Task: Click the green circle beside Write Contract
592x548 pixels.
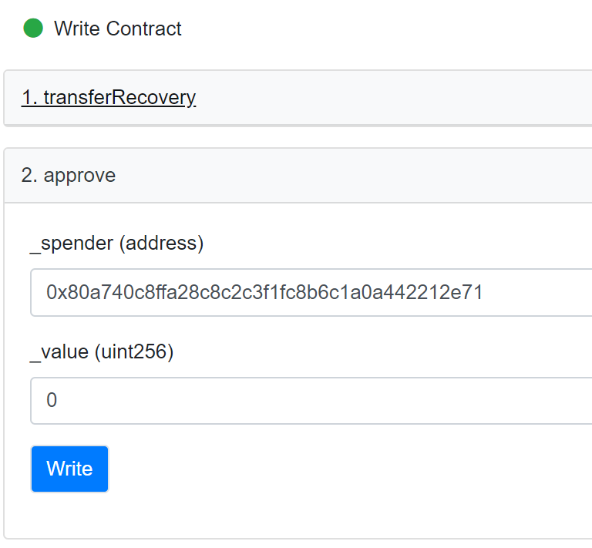Action: click(33, 29)
